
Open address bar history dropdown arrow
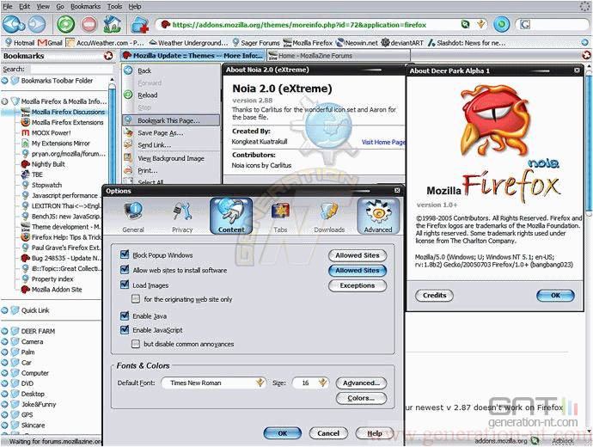480,25
